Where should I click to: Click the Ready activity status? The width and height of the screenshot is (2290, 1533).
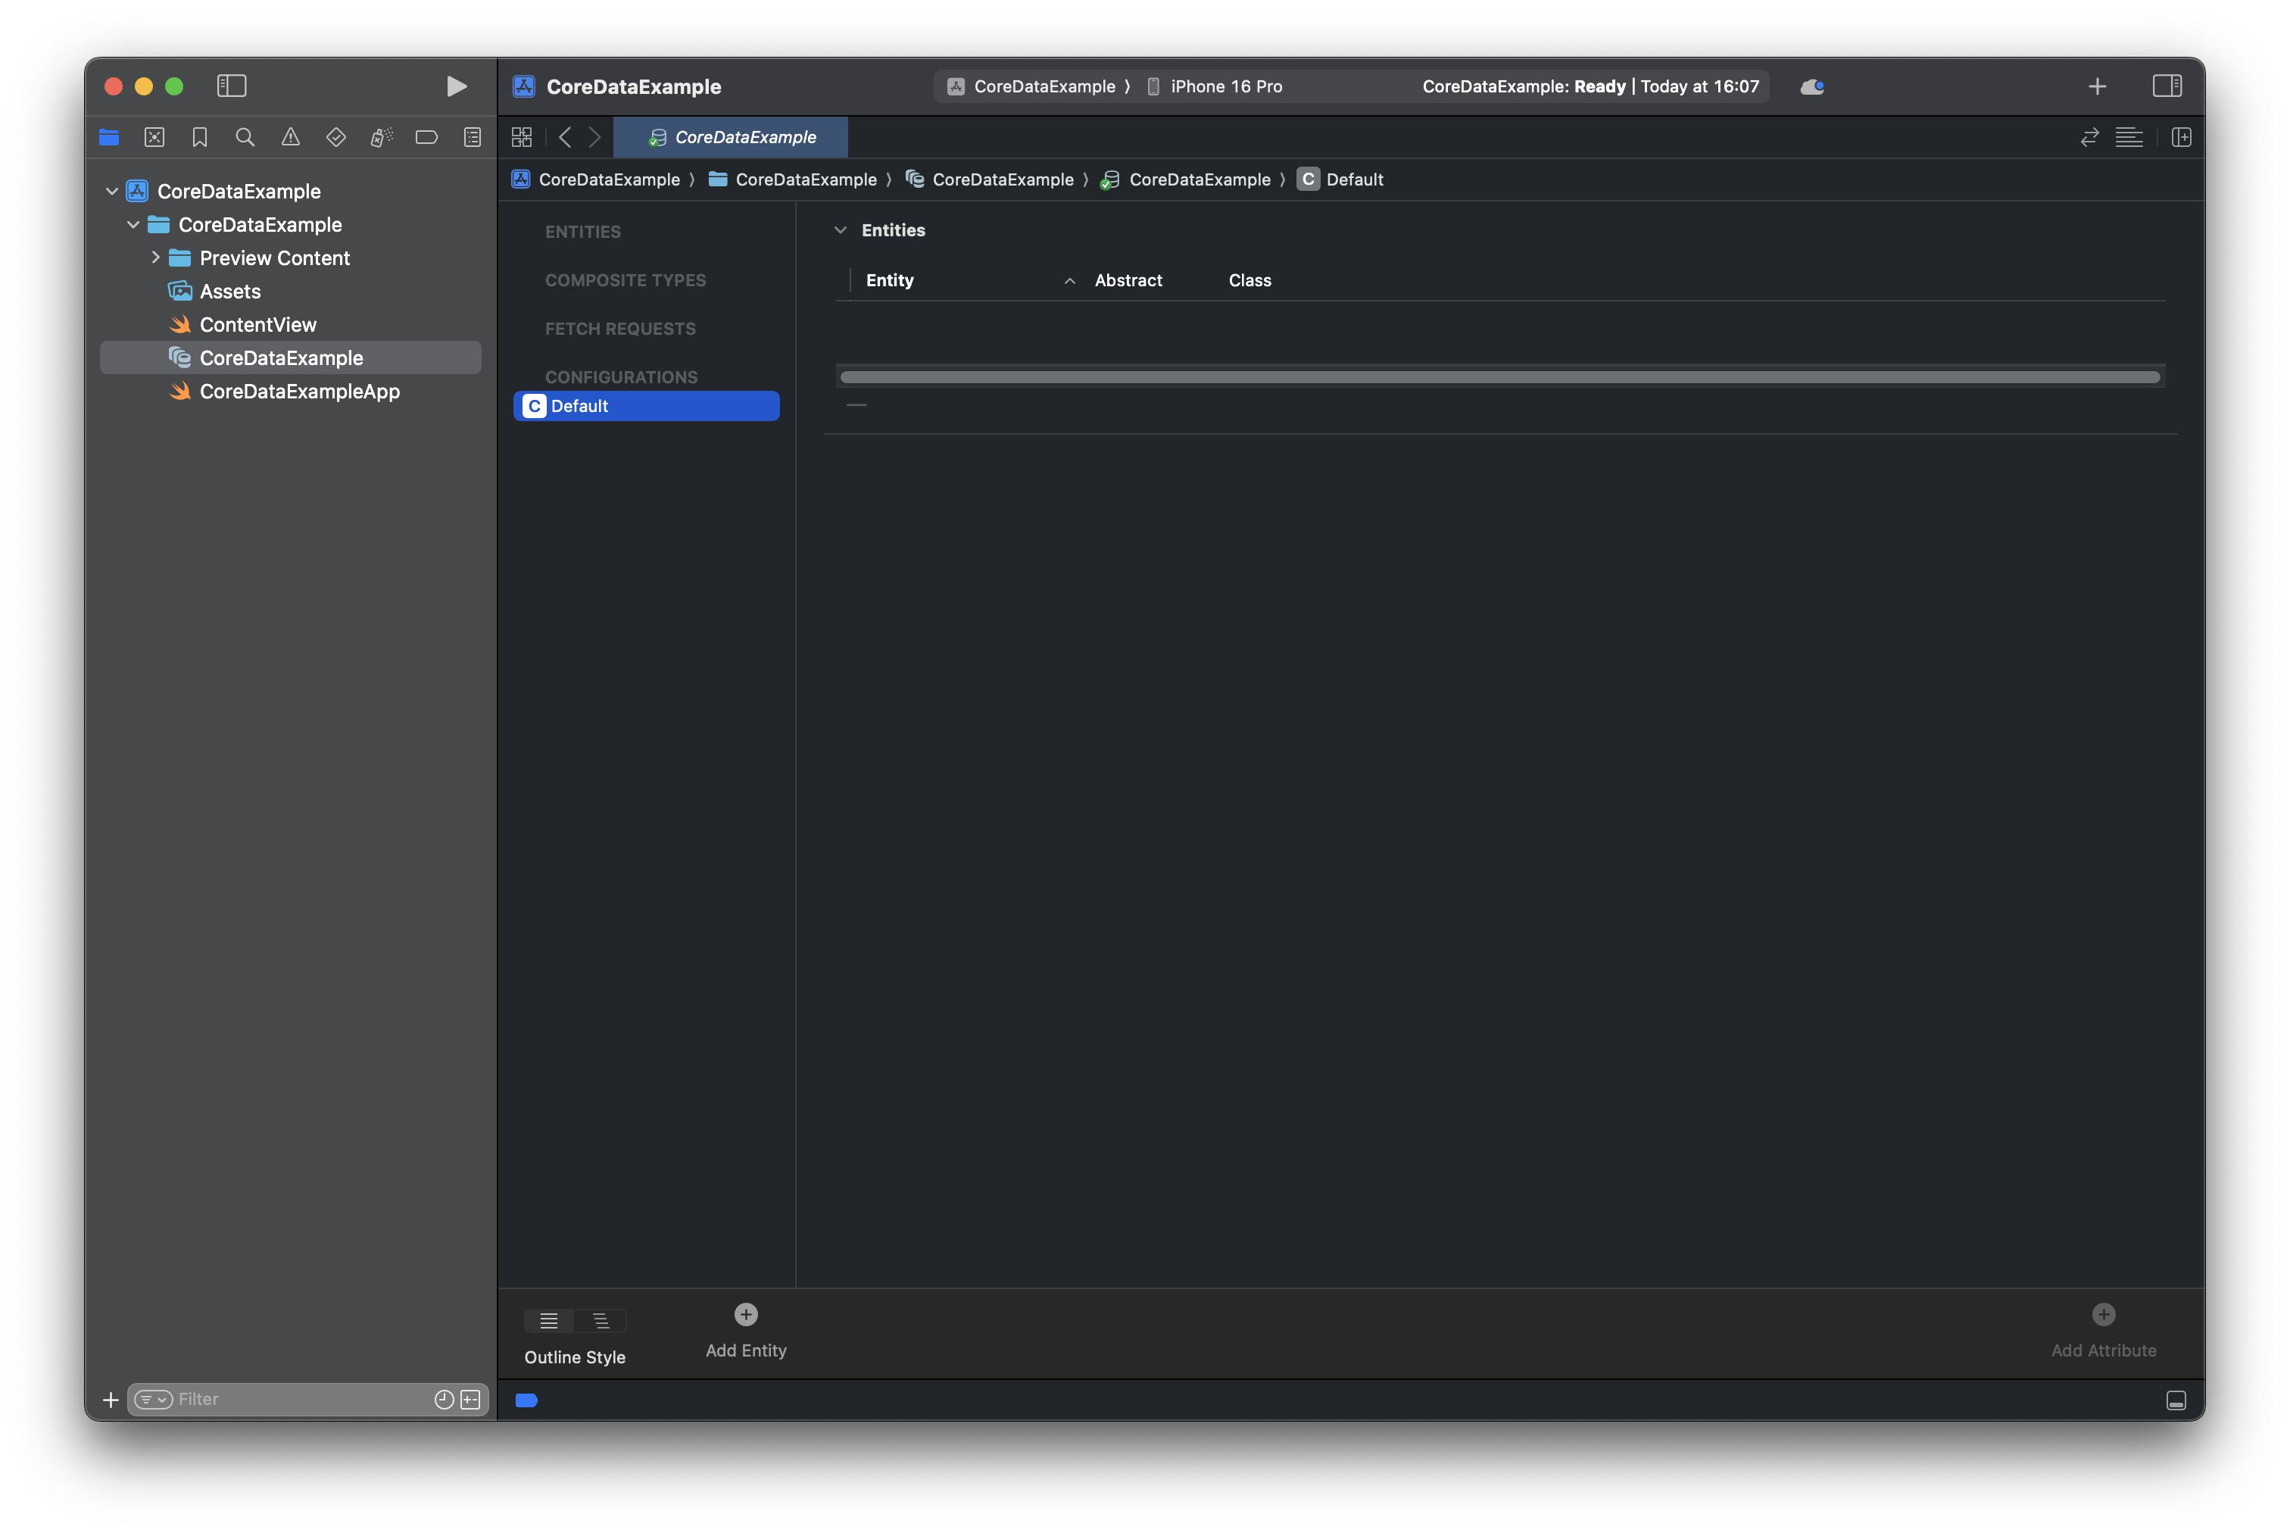tap(1590, 86)
